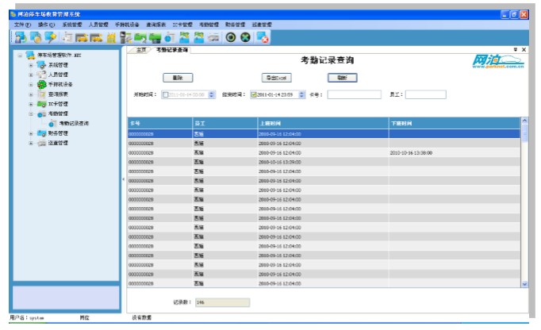The image size is (541, 330).
Task: Sort by the 上班时间 column header
Action: [x=323, y=123]
